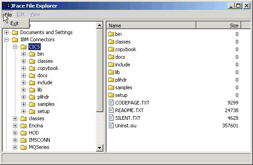The image size is (253, 165).
Task: Click the CICS folder icon in the tree
Action: (23, 47)
